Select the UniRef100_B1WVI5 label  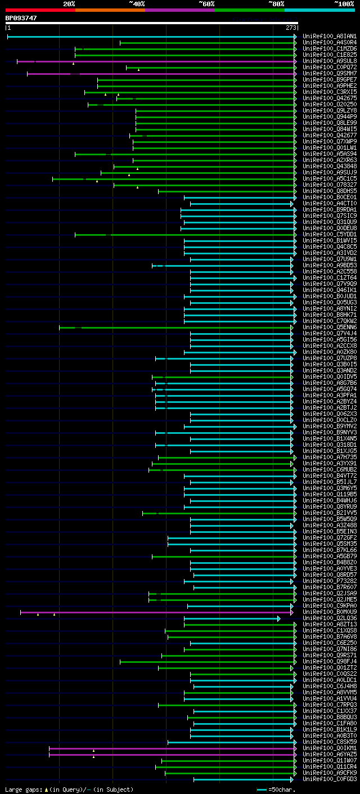click(x=330, y=241)
